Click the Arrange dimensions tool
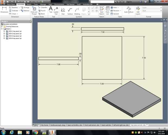168x135 pixels. click(x=25, y=8)
